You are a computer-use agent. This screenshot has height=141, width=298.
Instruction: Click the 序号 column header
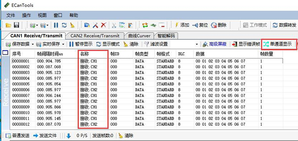click(23, 54)
